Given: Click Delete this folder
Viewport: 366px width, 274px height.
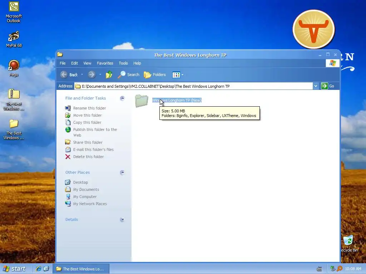Looking at the screenshot, I should click(84, 157).
